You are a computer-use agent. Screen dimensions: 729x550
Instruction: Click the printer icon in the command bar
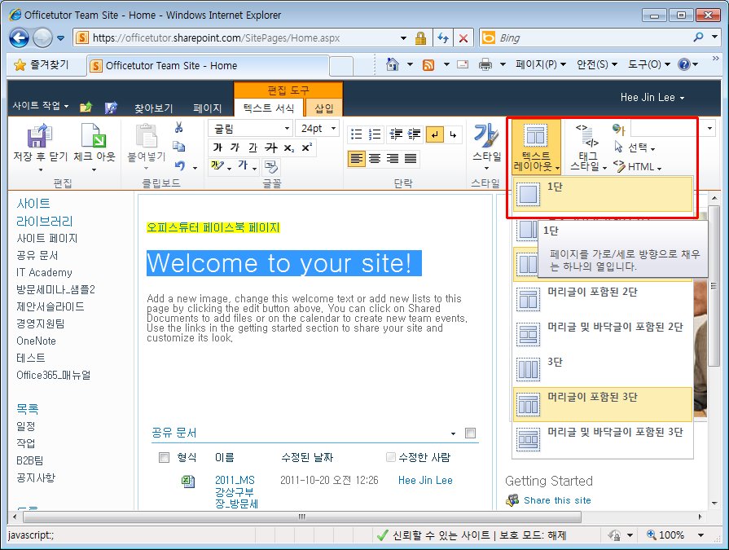pos(485,64)
